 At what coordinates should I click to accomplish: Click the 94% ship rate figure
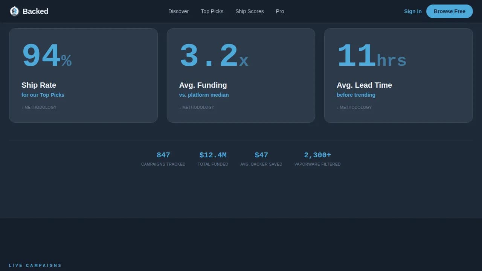pos(46,56)
